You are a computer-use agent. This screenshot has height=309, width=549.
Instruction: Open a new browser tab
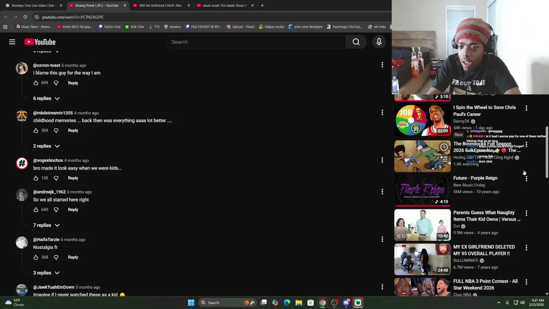pyautogui.click(x=262, y=5)
